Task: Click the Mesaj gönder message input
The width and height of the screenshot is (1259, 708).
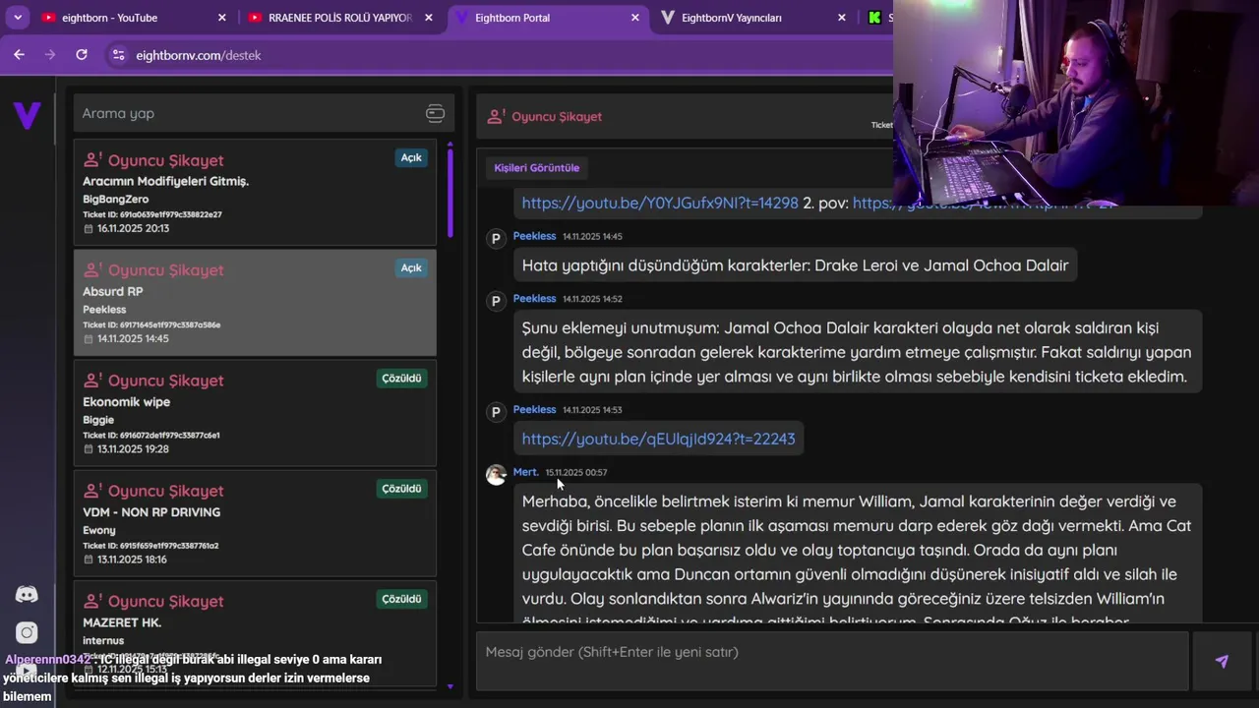Action: (832, 662)
